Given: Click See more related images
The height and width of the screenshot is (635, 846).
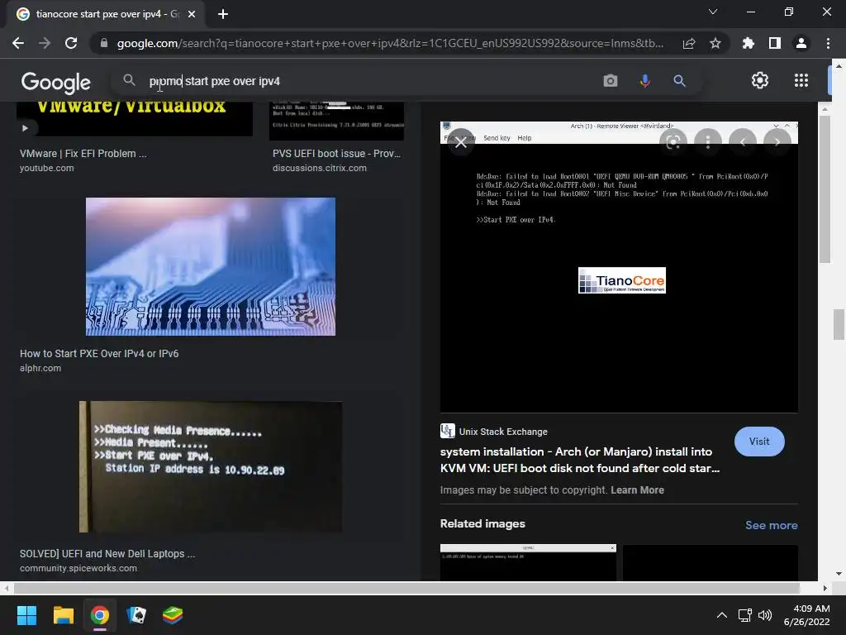Looking at the screenshot, I should pos(771,525).
